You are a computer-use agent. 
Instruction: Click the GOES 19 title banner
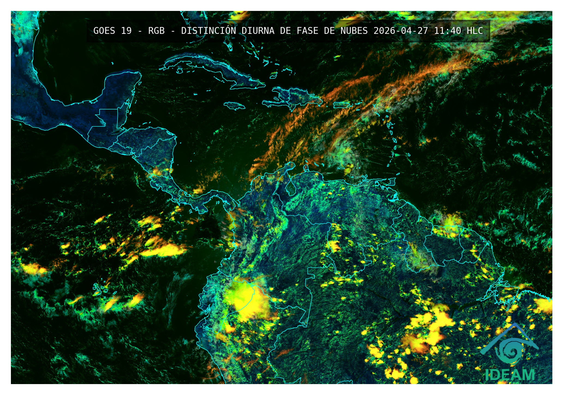[x=288, y=31]
